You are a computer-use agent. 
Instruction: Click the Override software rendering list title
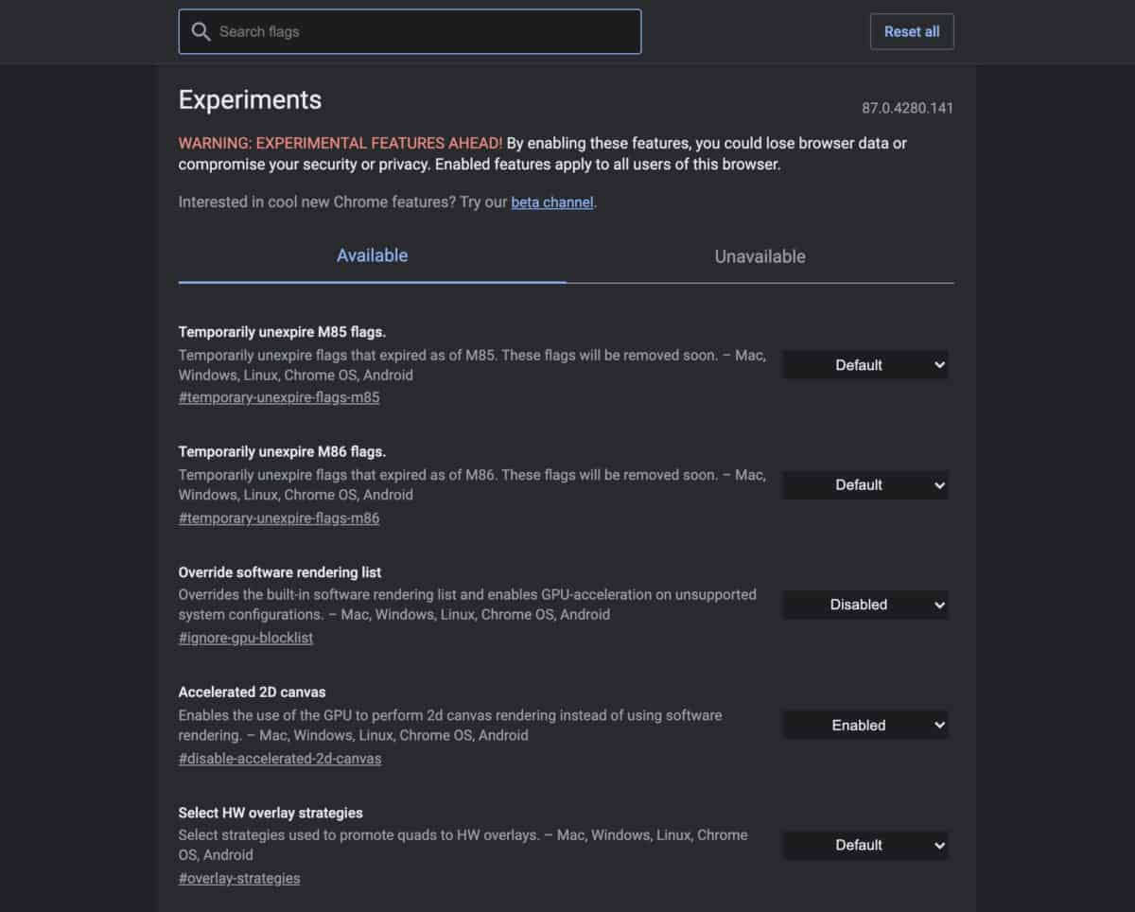[280, 572]
